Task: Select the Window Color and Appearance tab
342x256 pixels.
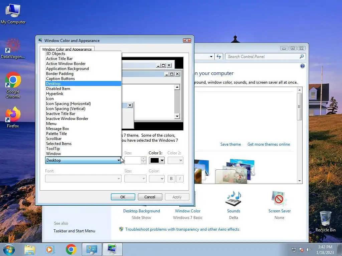Action: tap(67, 49)
